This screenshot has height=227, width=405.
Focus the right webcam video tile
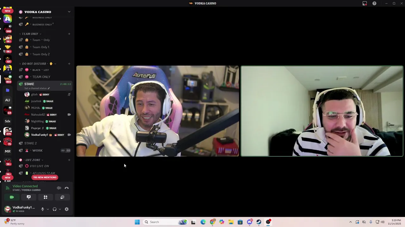(x=322, y=111)
